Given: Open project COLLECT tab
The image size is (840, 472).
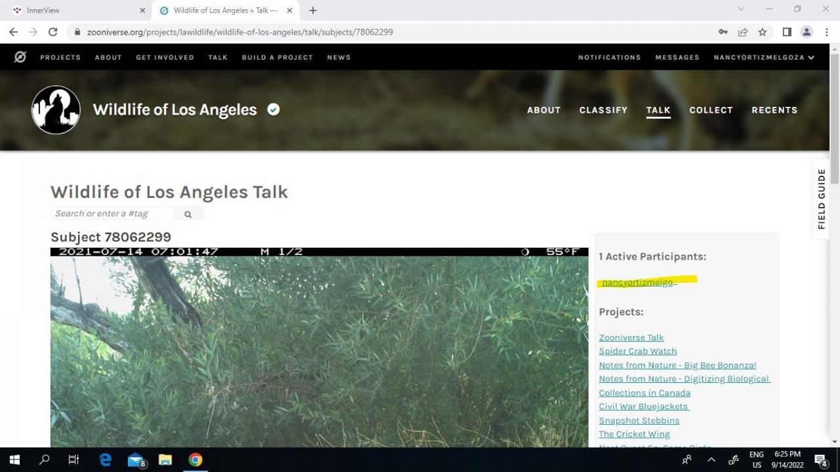Looking at the screenshot, I should (711, 110).
